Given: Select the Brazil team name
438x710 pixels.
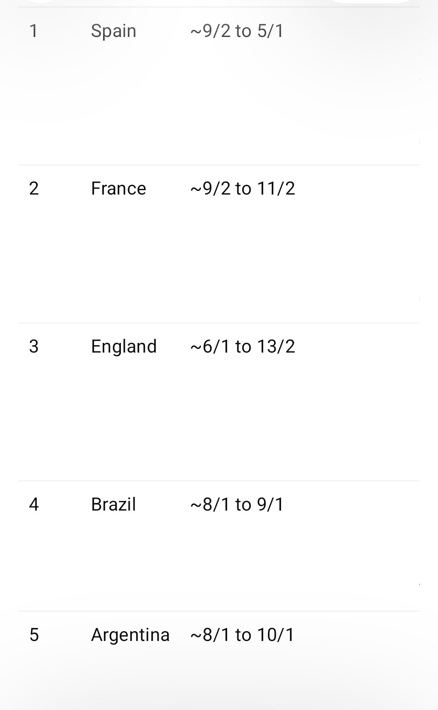Looking at the screenshot, I should point(114,504).
